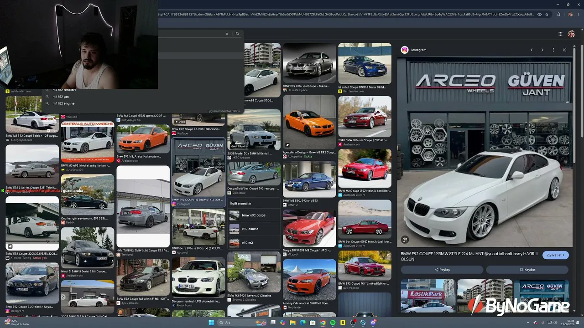Close the Instagram image preview panel

point(564,50)
